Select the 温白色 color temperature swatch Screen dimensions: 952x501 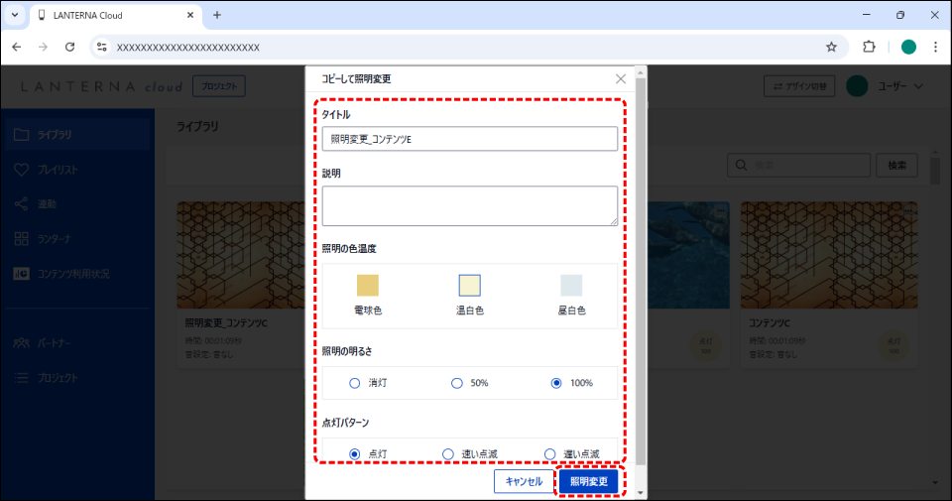coord(469,286)
